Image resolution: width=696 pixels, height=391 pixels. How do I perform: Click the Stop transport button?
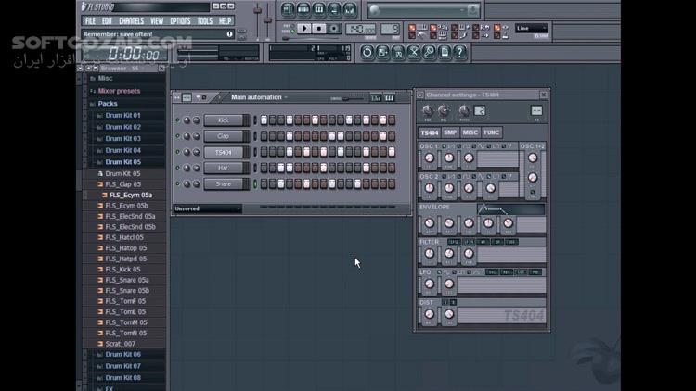tap(318, 29)
